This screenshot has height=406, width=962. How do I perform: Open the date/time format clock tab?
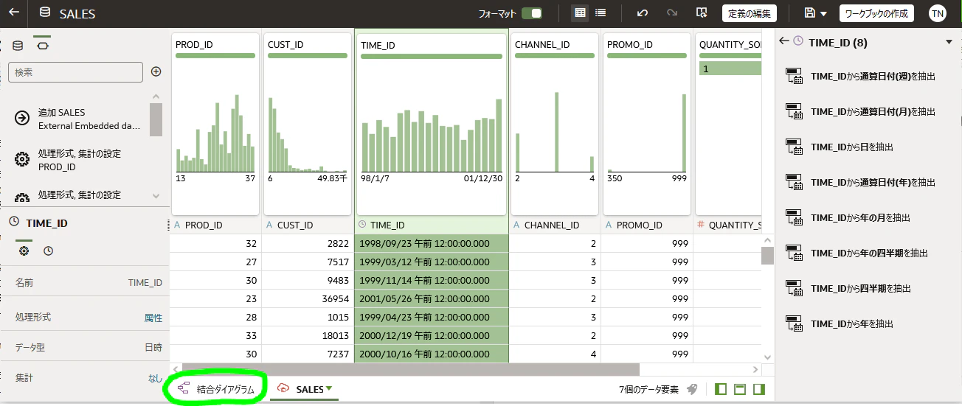[48, 251]
